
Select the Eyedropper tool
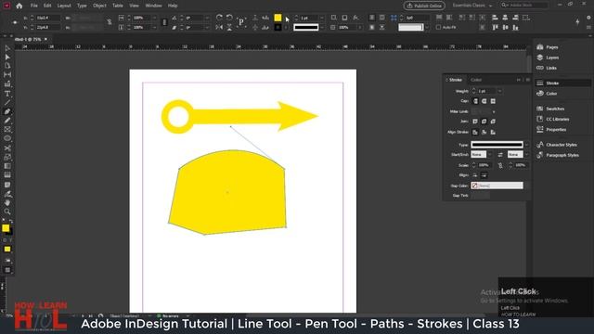point(7,194)
